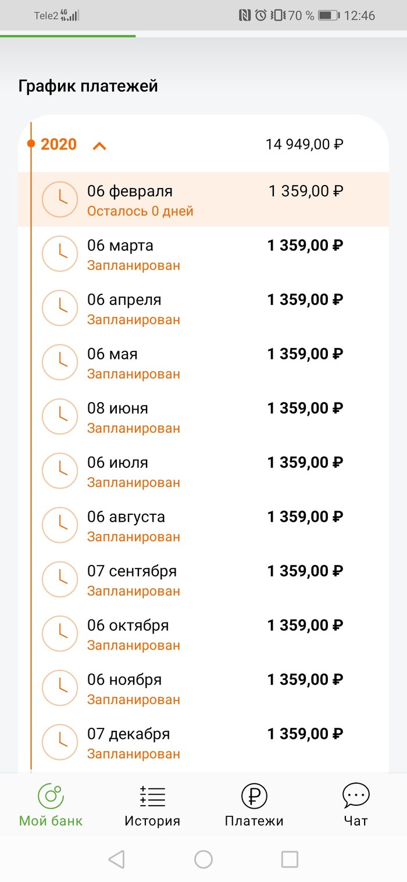Select the 07 сентября payment amount
This screenshot has width=407, height=882.
click(x=305, y=571)
